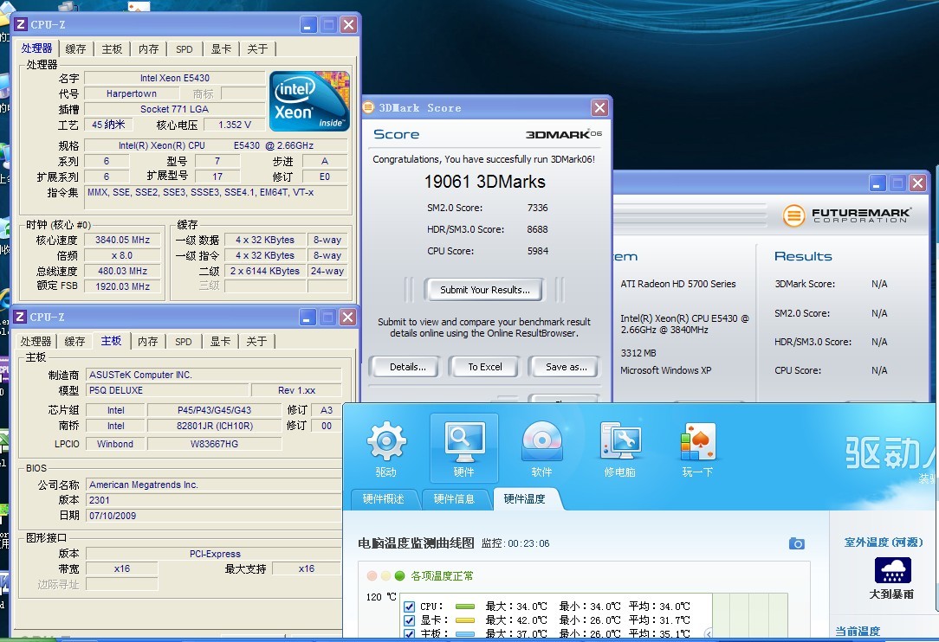Image resolution: width=939 pixels, height=642 pixels.
Task: Open the 硬件概述 tab
Action: (x=383, y=499)
